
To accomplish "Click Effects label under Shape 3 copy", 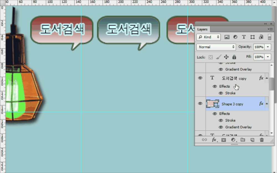I will [225, 114].
